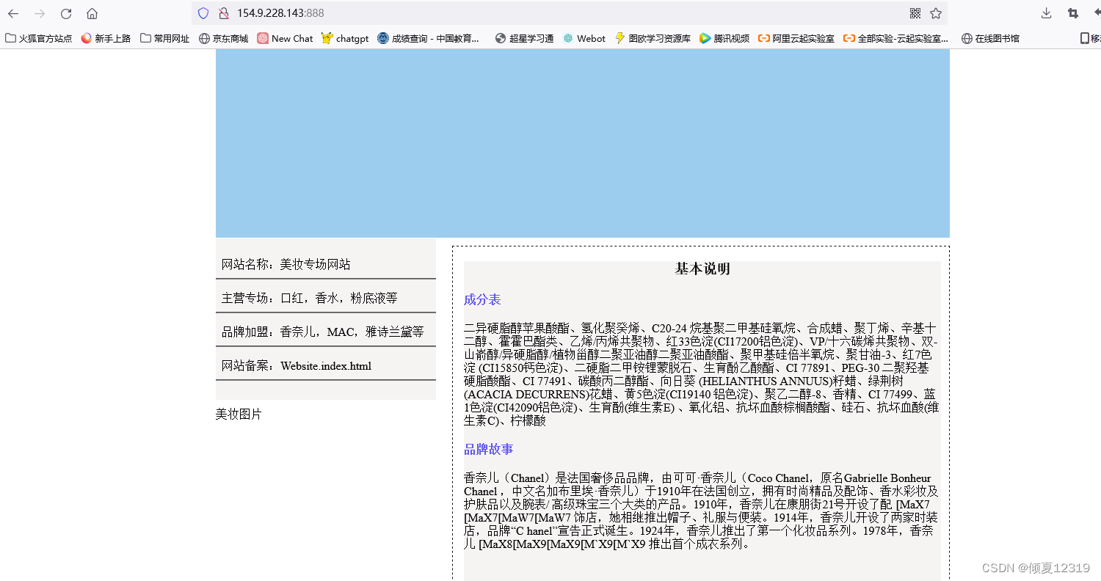Open the Downloads arrow icon
The image size is (1101, 581).
(1047, 13)
